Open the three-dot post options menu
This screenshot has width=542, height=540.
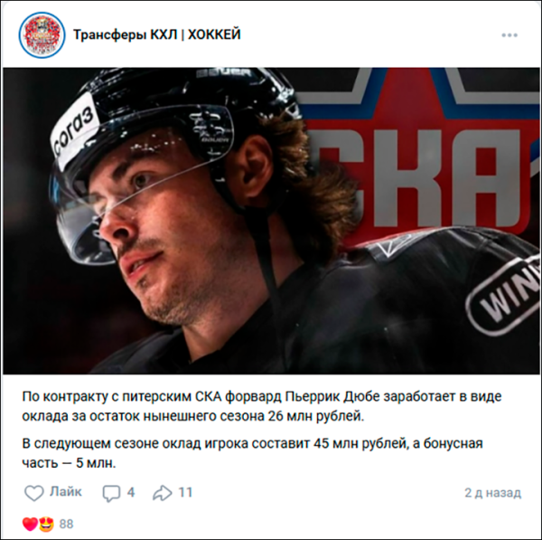tap(509, 35)
